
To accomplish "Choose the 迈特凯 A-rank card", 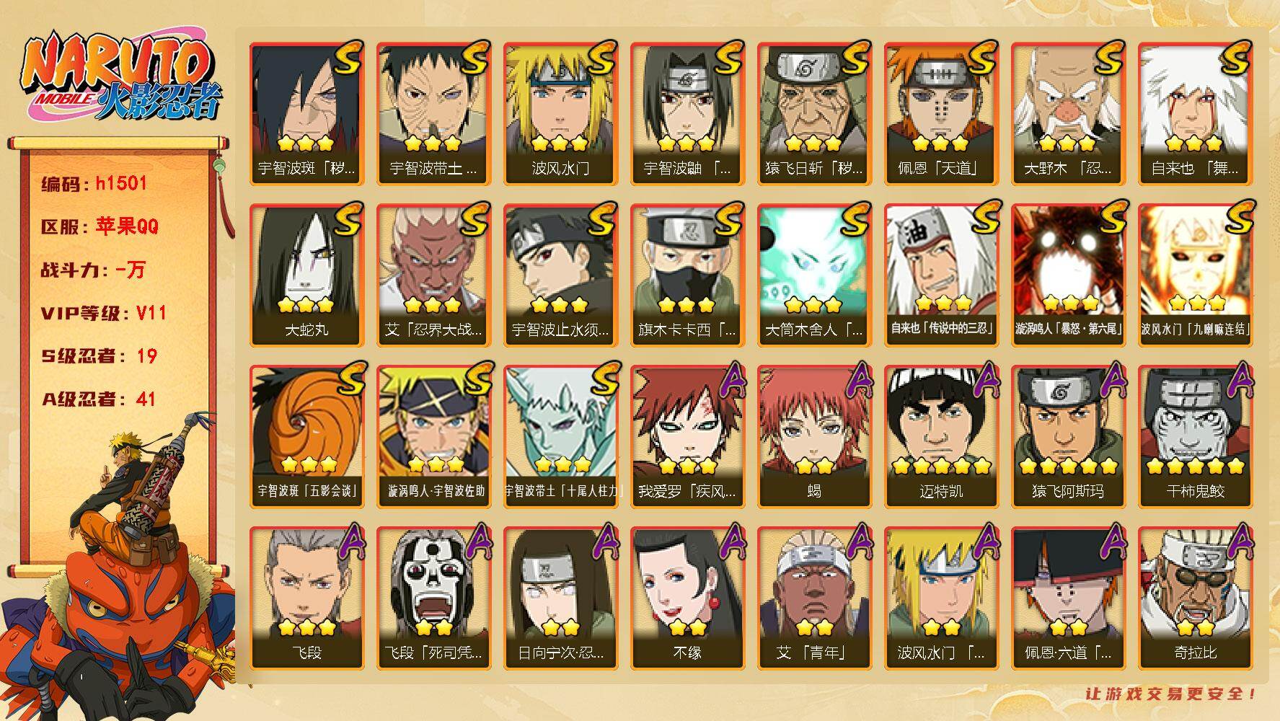I will pos(941,437).
